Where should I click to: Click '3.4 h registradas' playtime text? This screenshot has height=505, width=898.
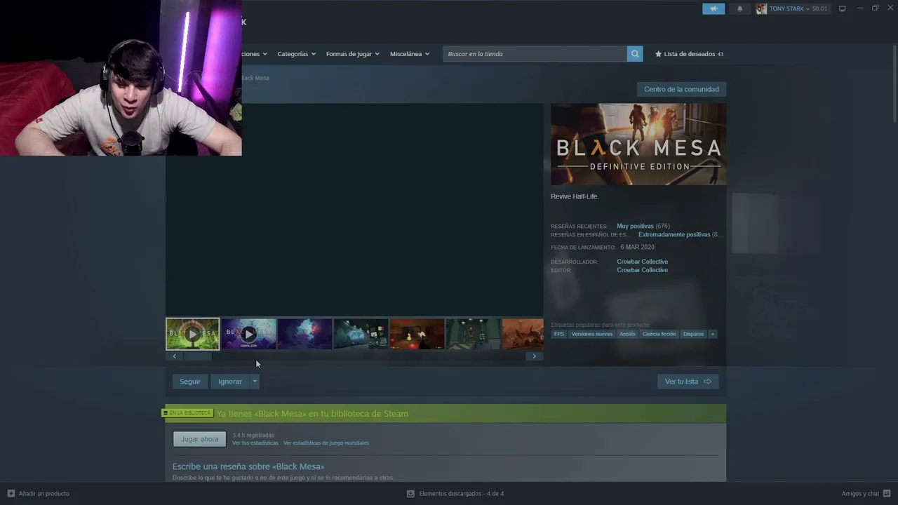253,436
